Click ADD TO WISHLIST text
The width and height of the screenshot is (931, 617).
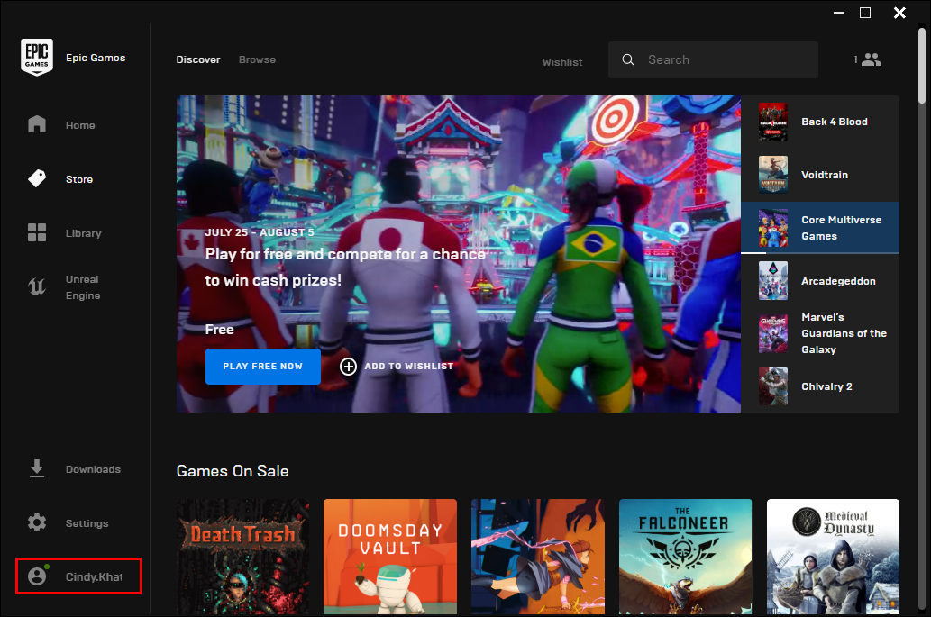[x=408, y=367]
